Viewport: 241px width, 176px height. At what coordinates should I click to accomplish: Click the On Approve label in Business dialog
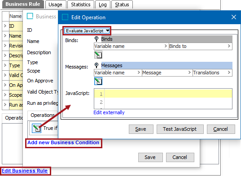pyautogui.click(x=40, y=81)
